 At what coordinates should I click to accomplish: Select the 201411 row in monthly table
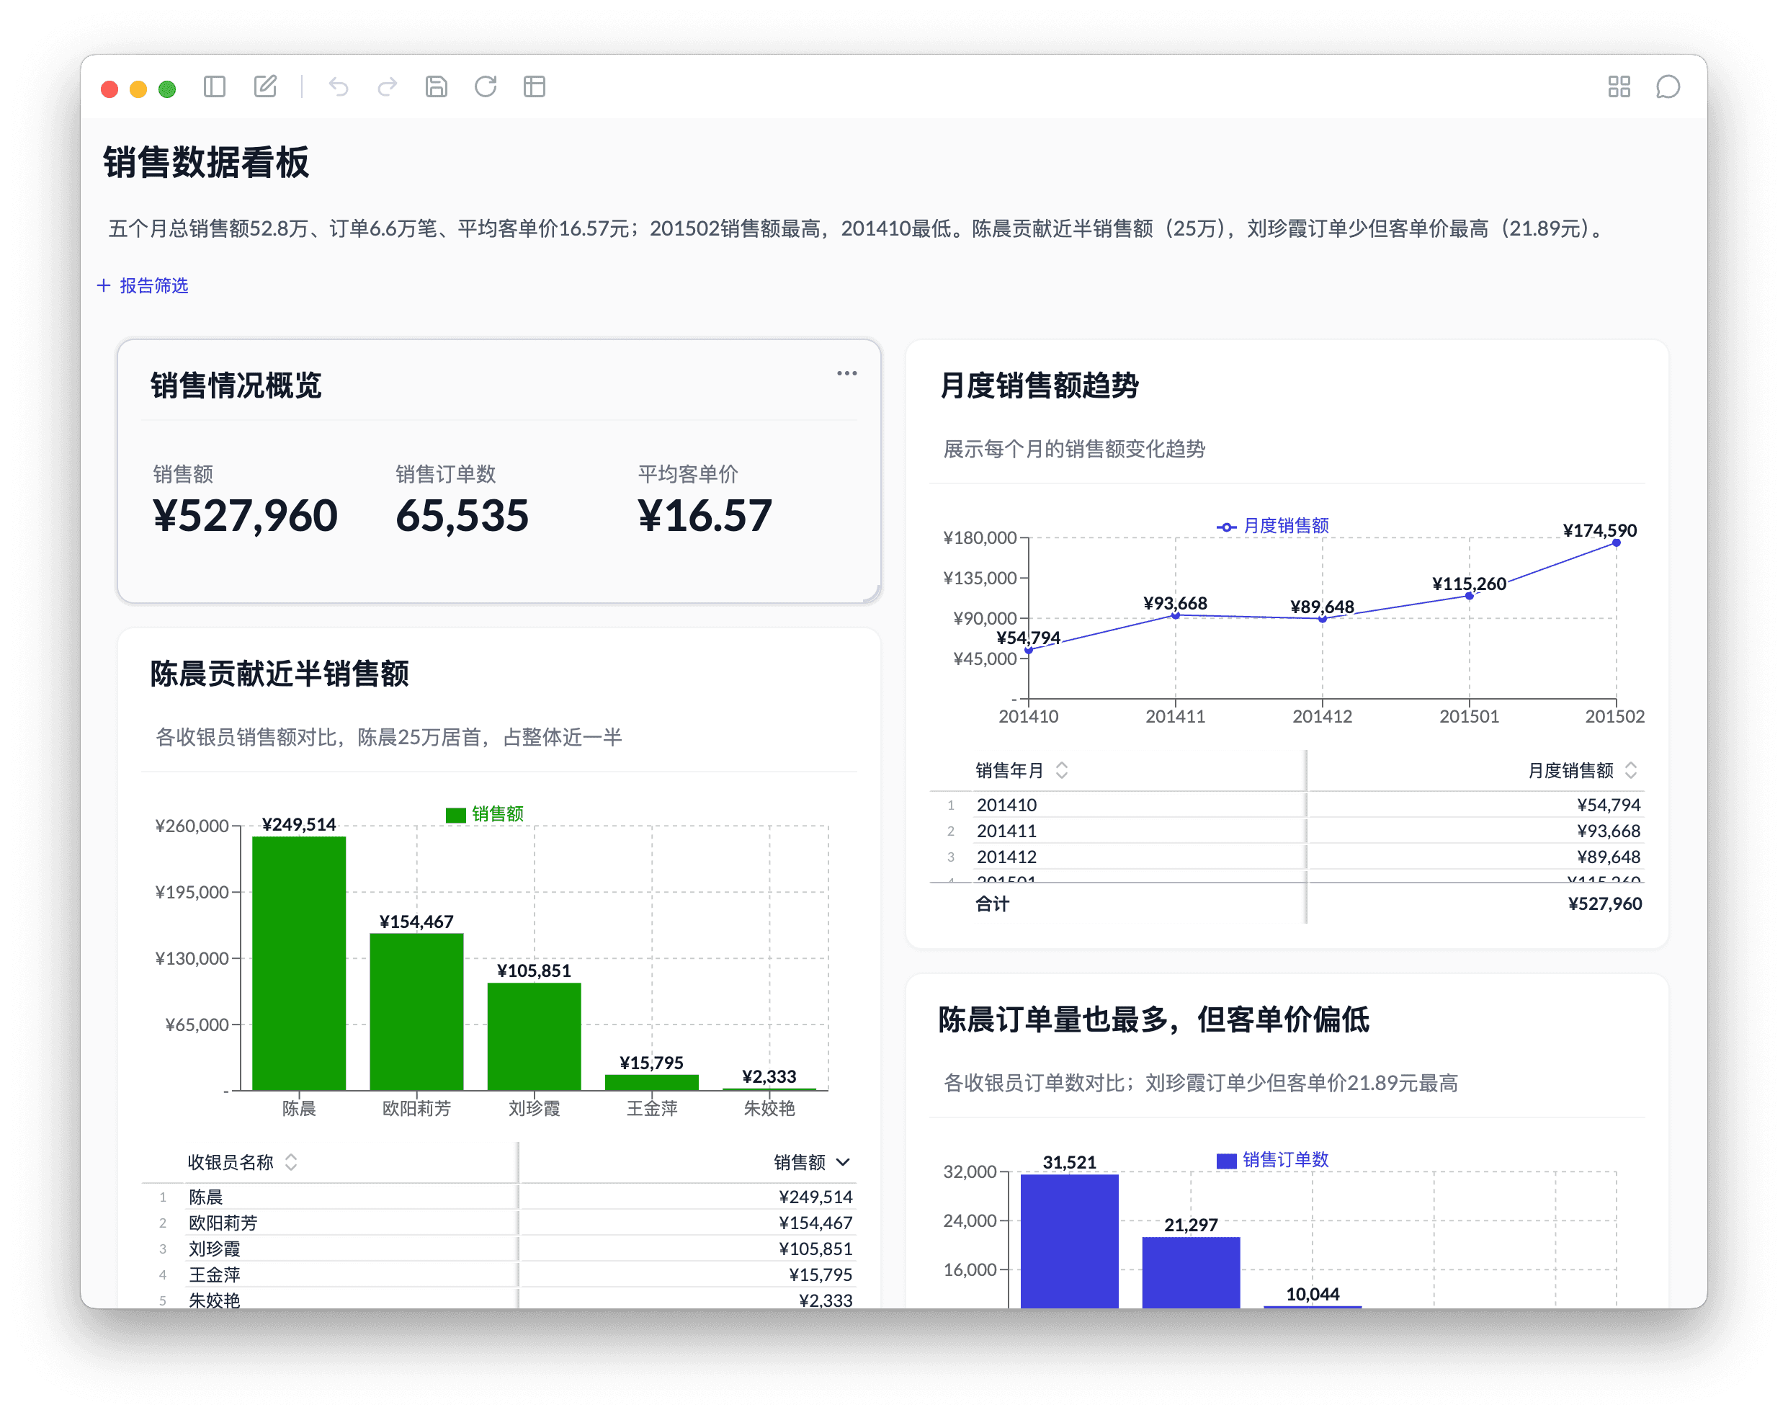[1287, 831]
